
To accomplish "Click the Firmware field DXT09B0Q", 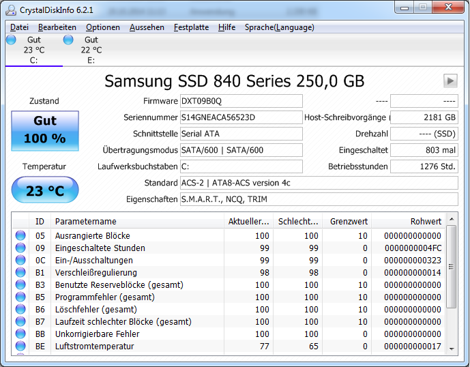I will click(x=241, y=101).
